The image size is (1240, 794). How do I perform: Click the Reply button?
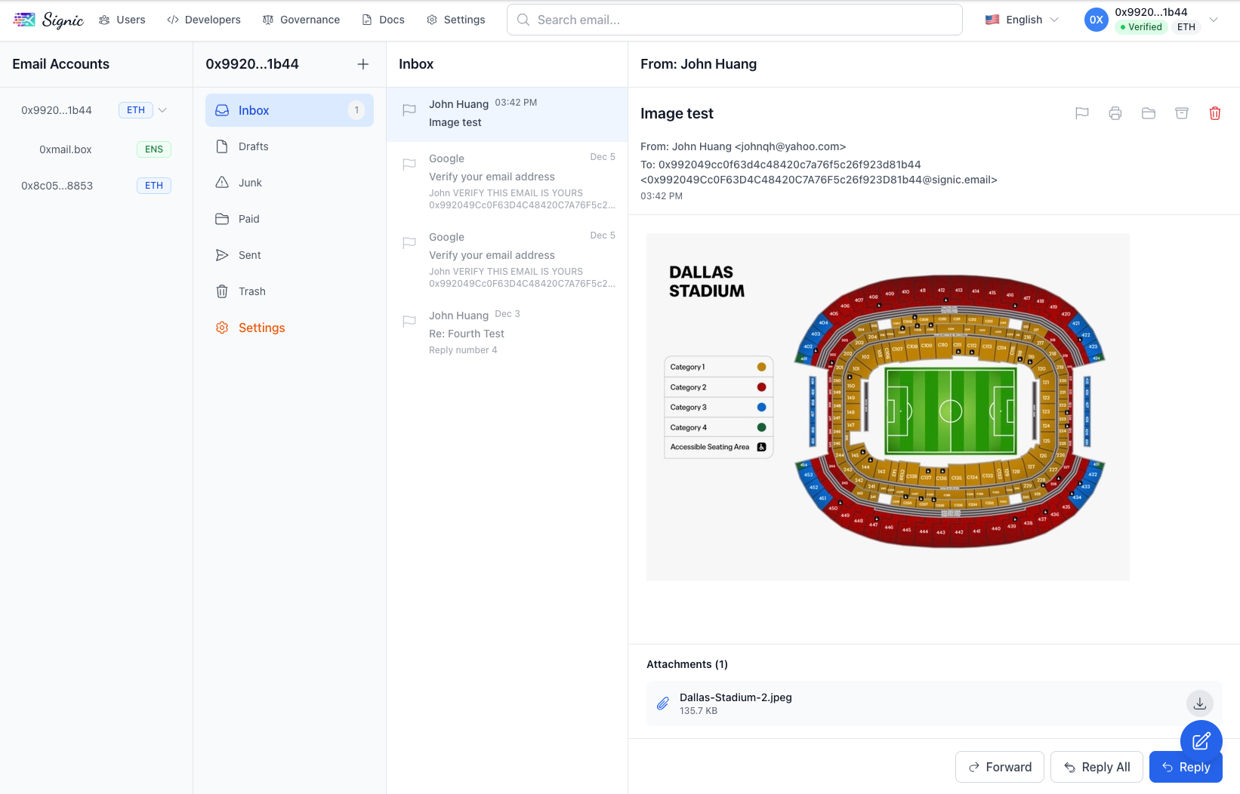point(1186,767)
